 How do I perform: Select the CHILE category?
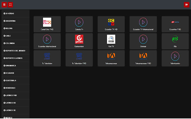[x=16, y=36]
